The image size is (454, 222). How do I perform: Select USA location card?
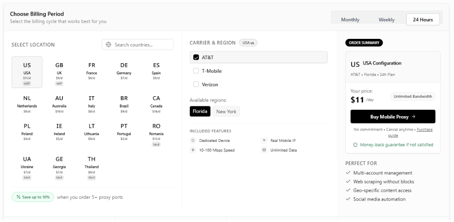(27, 72)
